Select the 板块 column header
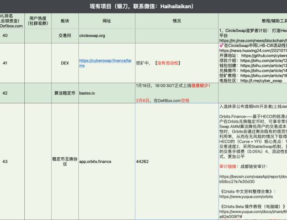 pyautogui.click(x=65, y=21)
